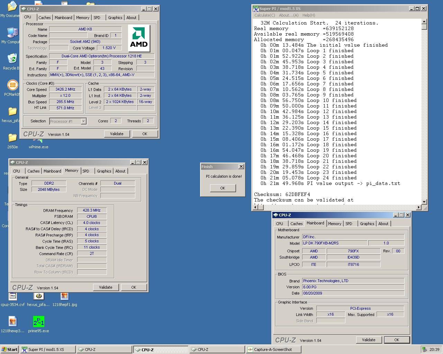Click the BIOS Date 08/20/2009 field
Image resolution: width=443 pixels, height=354 pixels.
coord(353,293)
